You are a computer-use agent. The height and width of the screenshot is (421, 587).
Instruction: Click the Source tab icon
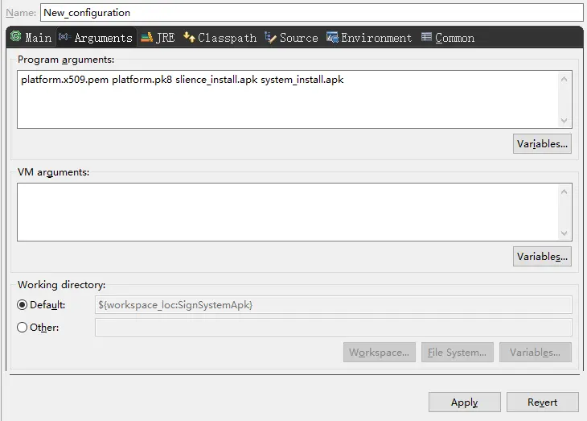(x=270, y=37)
